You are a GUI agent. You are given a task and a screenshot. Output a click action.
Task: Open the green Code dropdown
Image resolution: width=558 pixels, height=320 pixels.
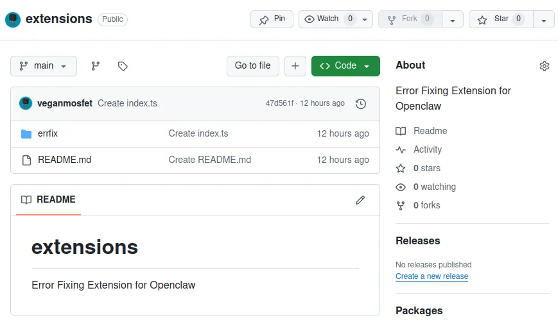pos(345,66)
